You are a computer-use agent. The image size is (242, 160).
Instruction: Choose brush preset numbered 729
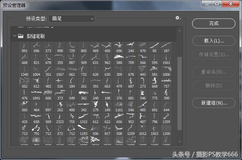[72, 48]
